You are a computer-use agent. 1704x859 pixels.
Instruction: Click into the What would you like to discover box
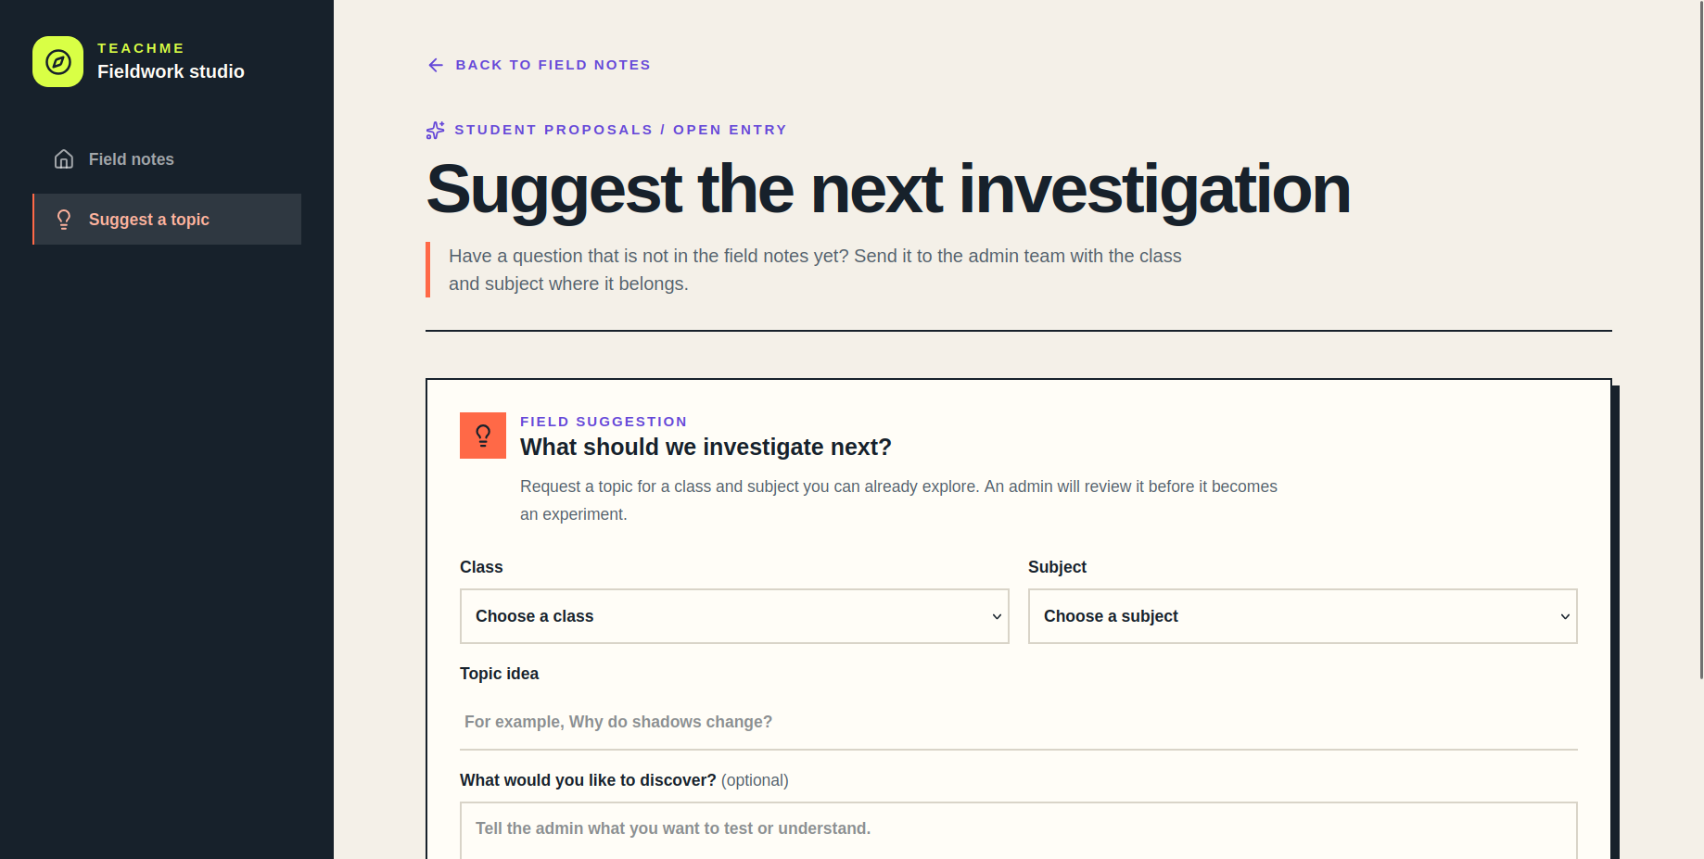coord(1019,830)
